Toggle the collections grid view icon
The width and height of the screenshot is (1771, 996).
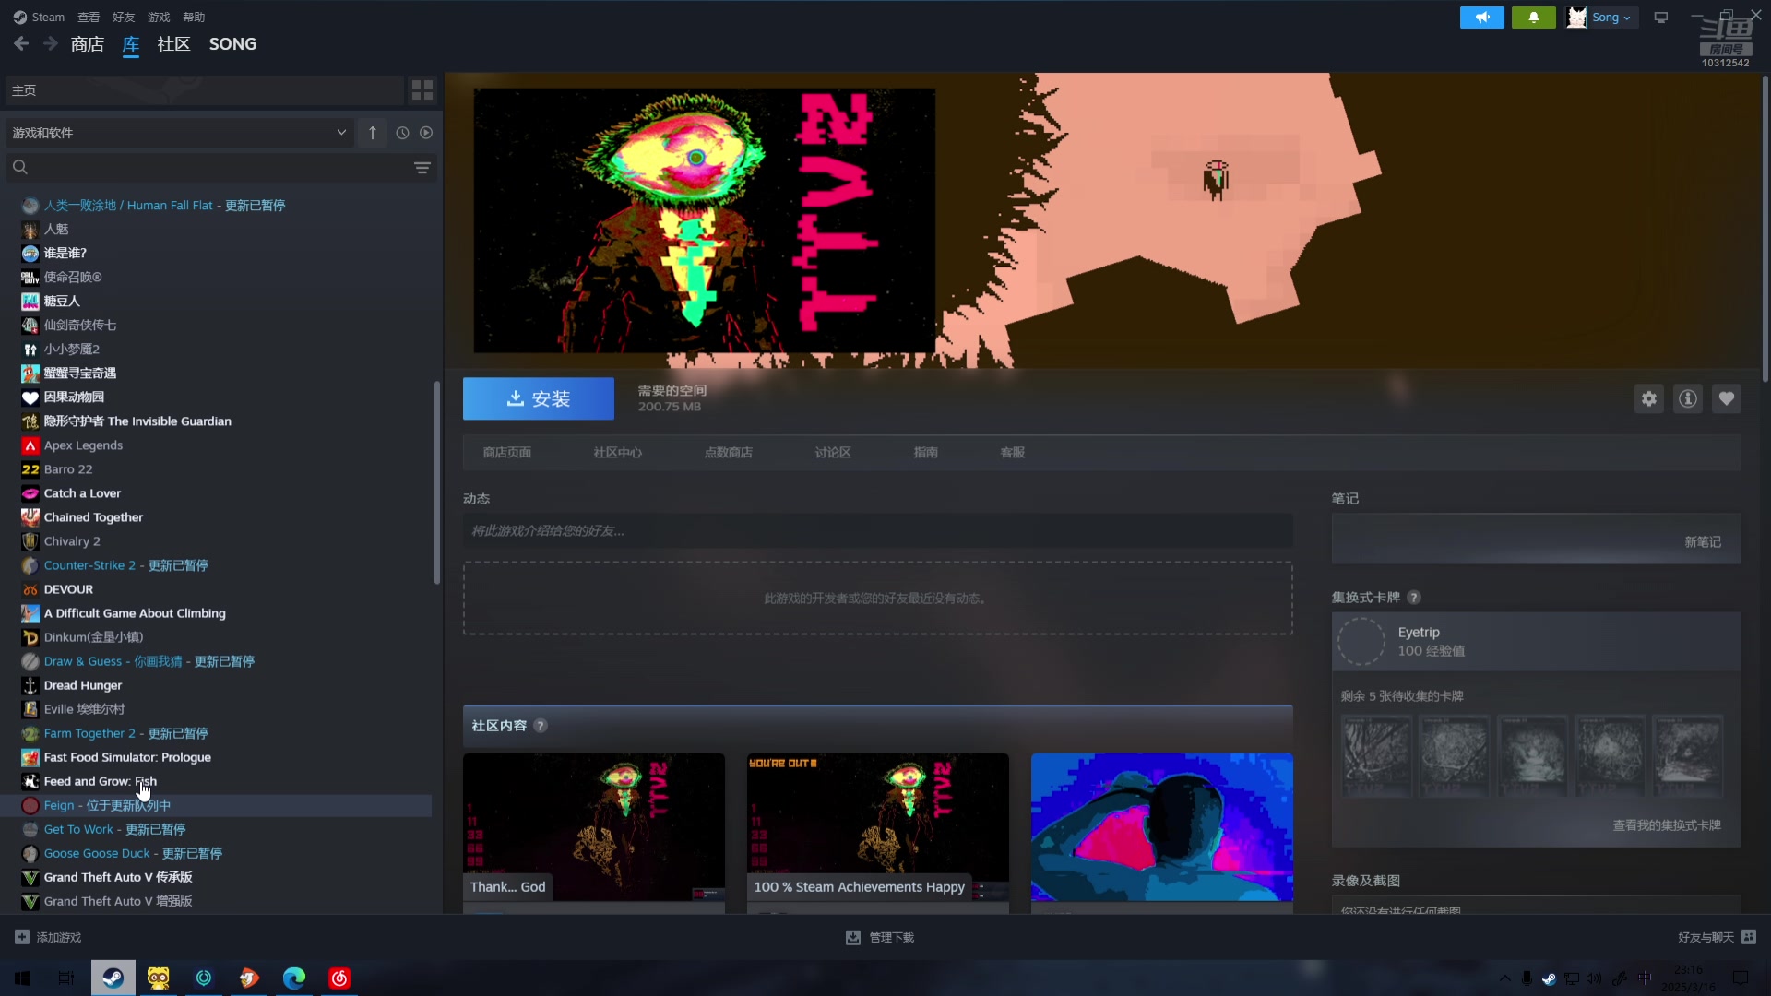422,89
